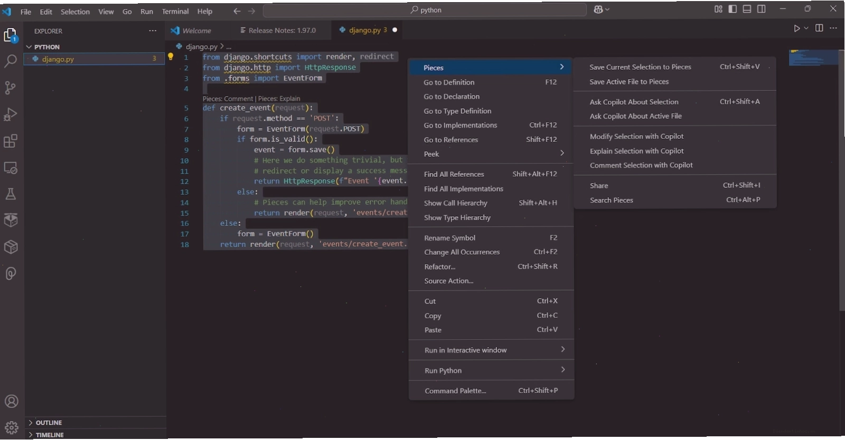Open the Run and Debug view
Viewport: 845px width, 440px height.
(11, 114)
